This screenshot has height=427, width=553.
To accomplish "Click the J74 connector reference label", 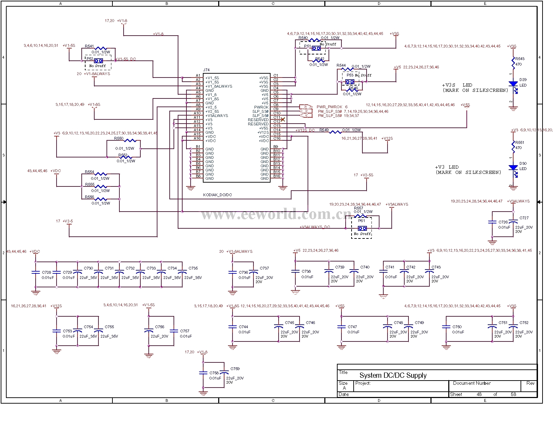I will coord(206,70).
